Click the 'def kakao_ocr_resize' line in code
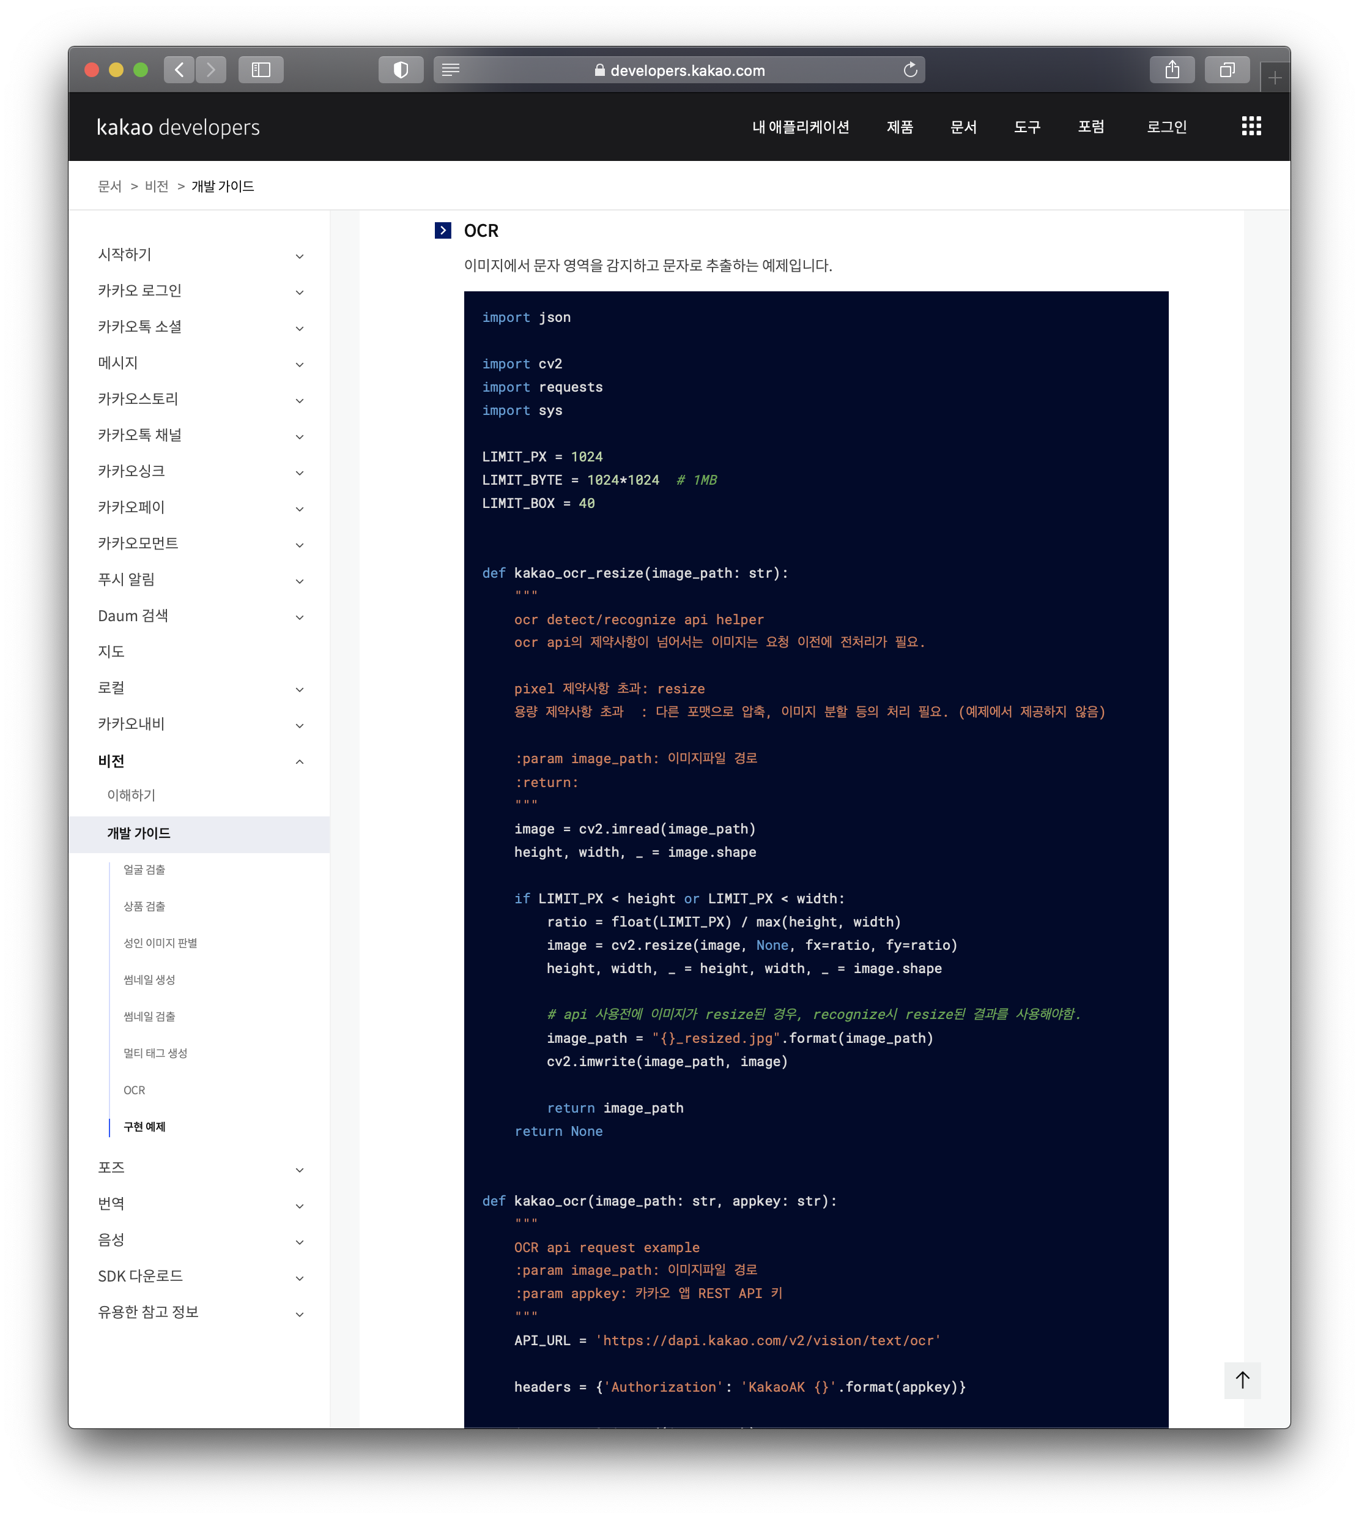The width and height of the screenshot is (1359, 1519). [635, 573]
